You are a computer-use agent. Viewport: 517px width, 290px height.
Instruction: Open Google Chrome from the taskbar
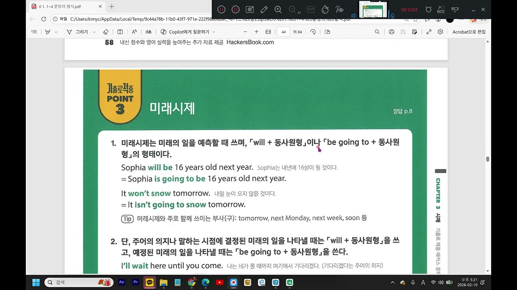[191, 282]
